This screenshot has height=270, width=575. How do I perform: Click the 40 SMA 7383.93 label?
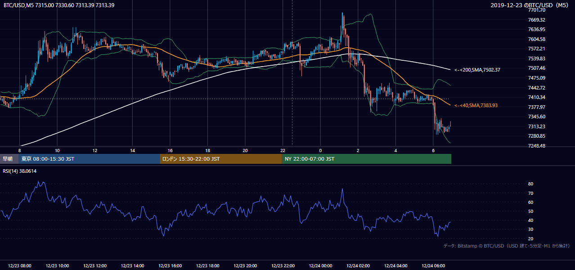pyautogui.click(x=476, y=105)
